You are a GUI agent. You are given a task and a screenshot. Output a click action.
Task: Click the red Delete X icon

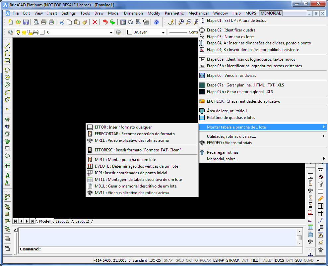click(95, 22)
